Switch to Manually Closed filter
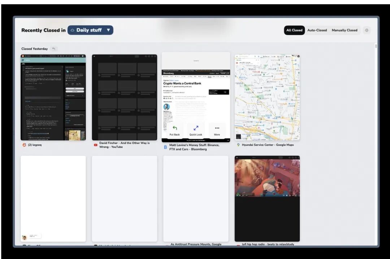The width and height of the screenshot is (390, 259). pos(344,30)
